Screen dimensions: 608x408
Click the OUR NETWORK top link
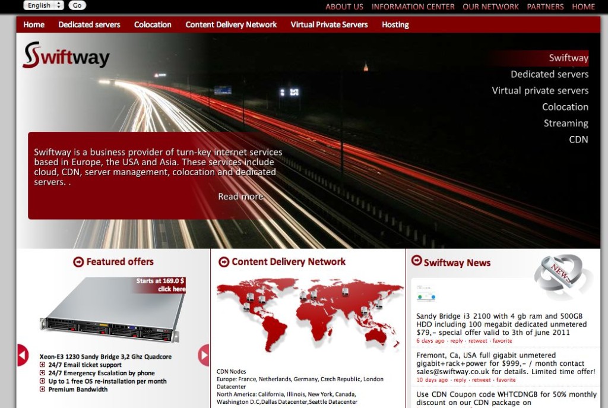(490, 7)
